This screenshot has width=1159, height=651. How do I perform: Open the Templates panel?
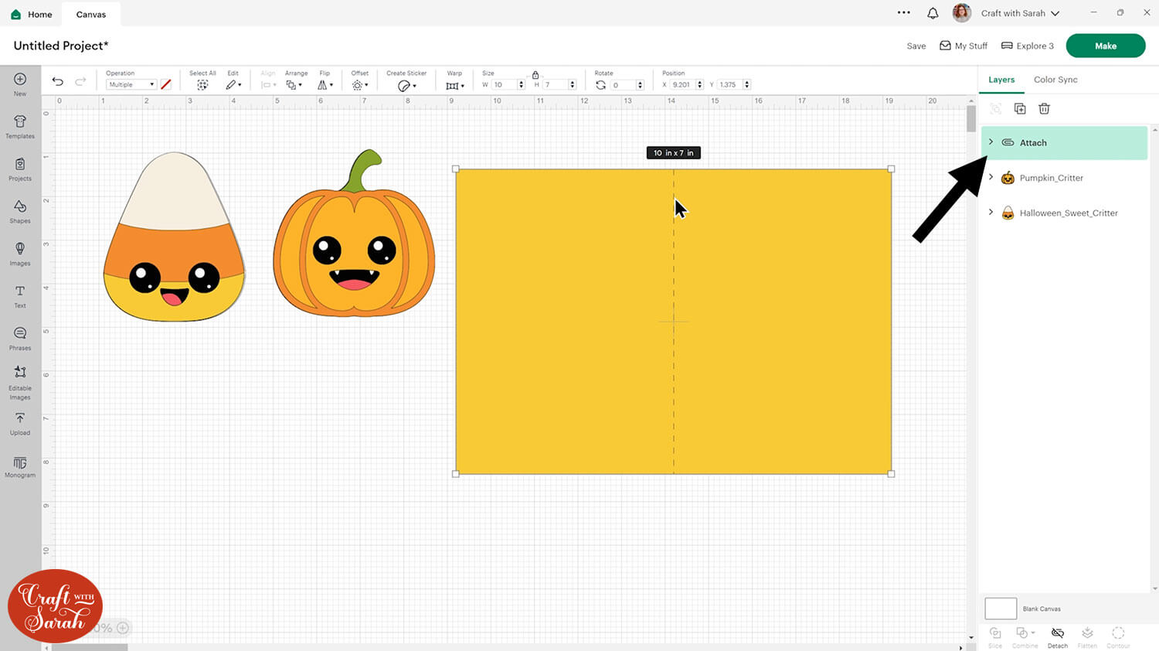click(x=20, y=126)
